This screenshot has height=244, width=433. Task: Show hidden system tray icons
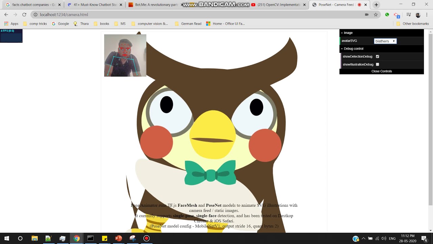coord(363,239)
